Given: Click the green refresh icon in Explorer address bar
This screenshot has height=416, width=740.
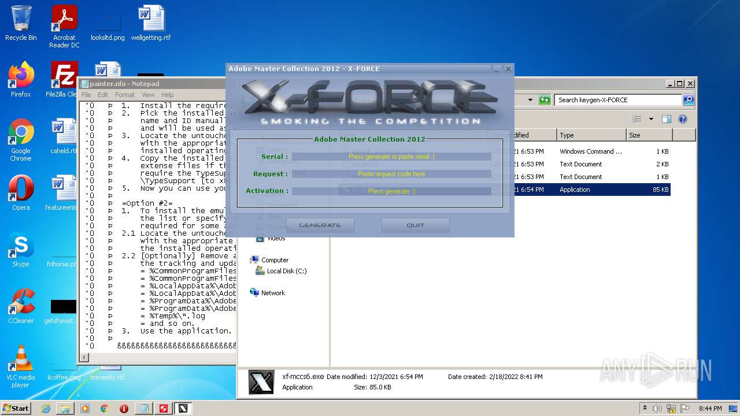Looking at the screenshot, I should tap(545, 100).
